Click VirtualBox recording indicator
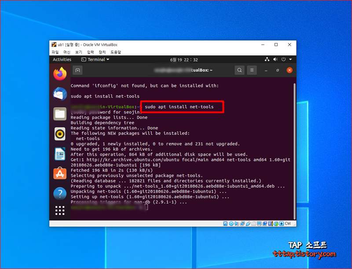The width and height of the screenshot is (352, 269). pos(265,223)
